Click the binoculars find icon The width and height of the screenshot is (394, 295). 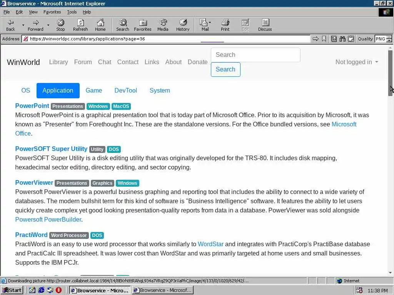342,39
